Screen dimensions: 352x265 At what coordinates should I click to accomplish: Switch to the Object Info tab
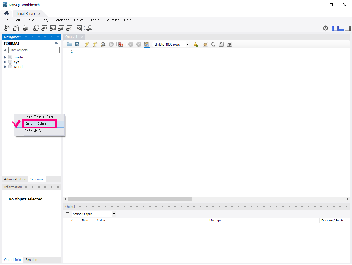(x=12, y=260)
